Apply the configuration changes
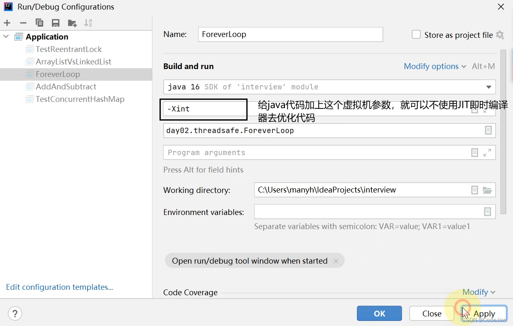This screenshot has width=513, height=326. coord(484,313)
